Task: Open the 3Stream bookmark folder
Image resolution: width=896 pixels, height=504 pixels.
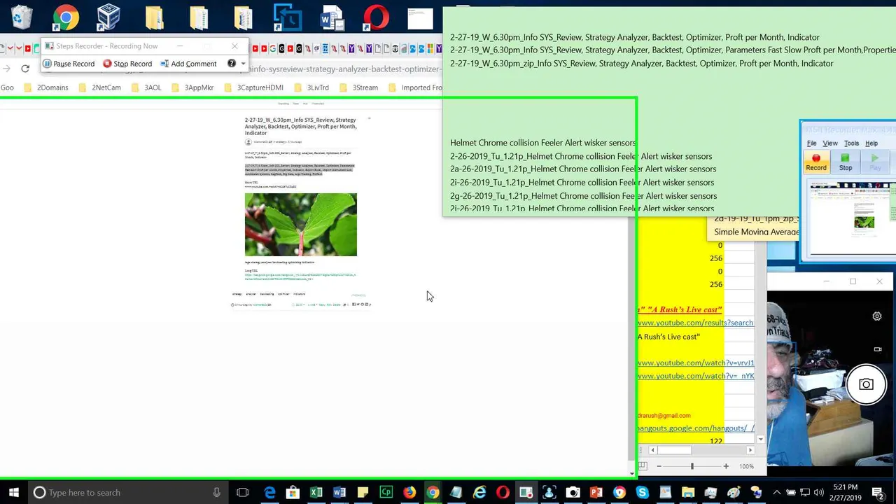Action: (358, 87)
